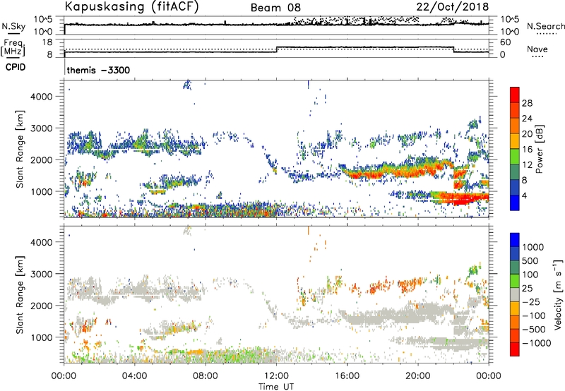This screenshot has width=565, height=391.
Task: Click the '16:00' time tick label
Action: click(x=347, y=376)
